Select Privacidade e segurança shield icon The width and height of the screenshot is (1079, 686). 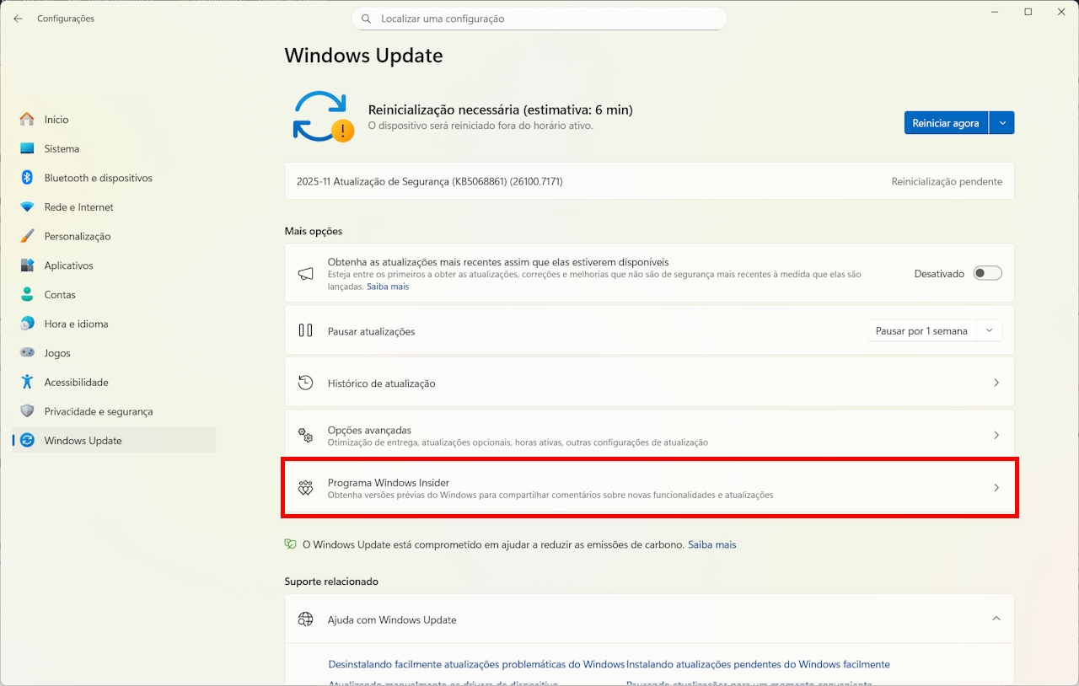26,411
